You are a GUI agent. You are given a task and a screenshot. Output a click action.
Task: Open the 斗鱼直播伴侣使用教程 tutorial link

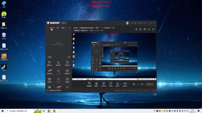click(x=55, y=90)
